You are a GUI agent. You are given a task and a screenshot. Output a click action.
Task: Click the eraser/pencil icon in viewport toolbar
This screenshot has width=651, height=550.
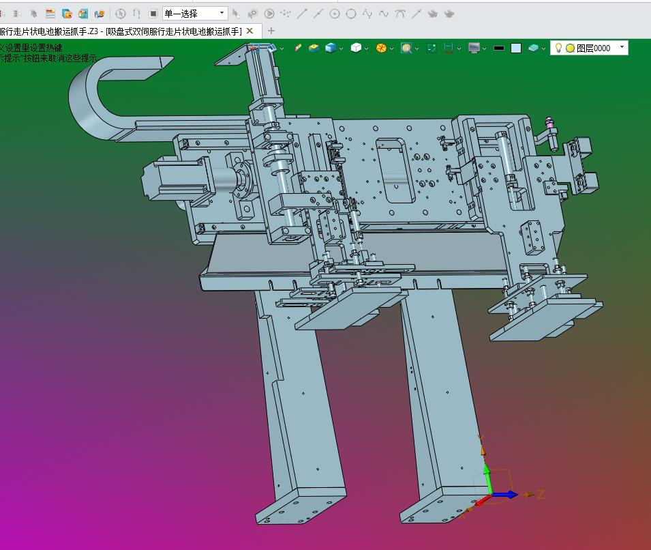click(x=297, y=48)
